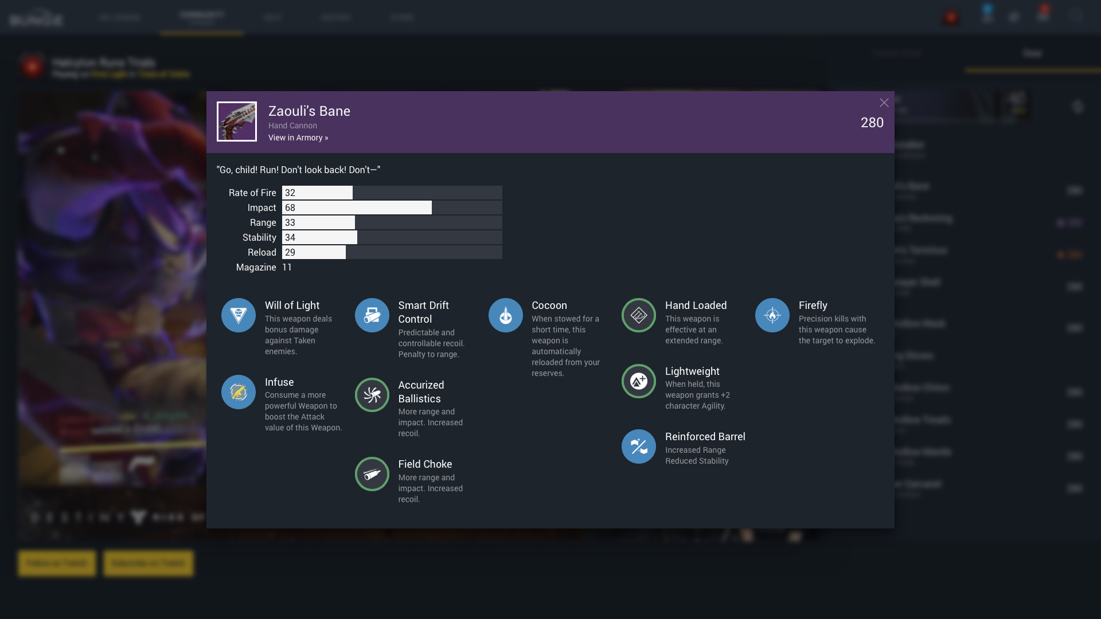This screenshot has width=1101, height=619.
Task: Click the Rate of Fire stat bar
Action: pos(392,193)
